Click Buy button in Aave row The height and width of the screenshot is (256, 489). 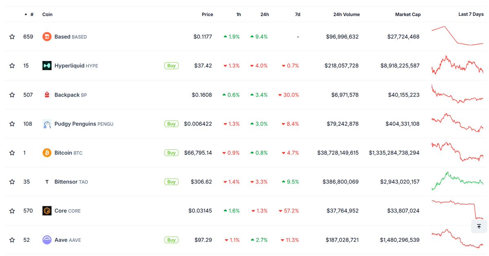[x=172, y=240]
